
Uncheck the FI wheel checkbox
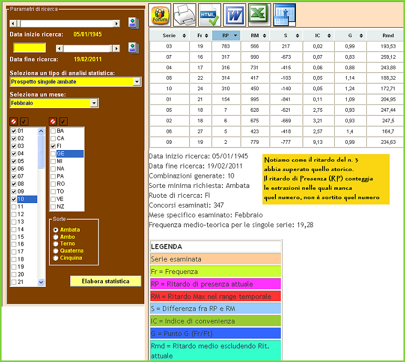(x=53, y=146)
